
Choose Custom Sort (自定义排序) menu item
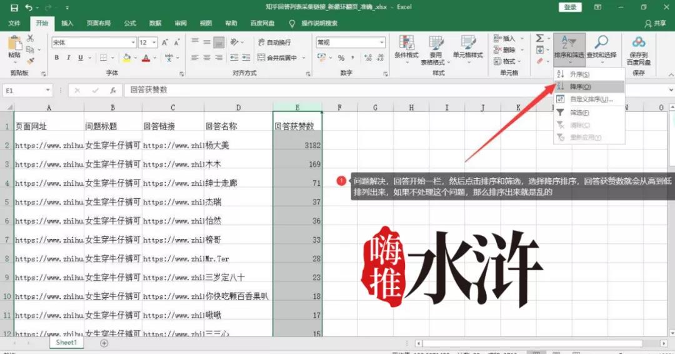589,99
